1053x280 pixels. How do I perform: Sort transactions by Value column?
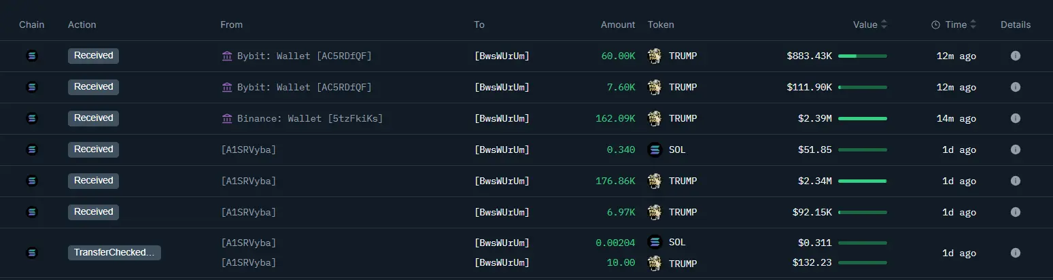pyautogui.click(x=870, y=24)
